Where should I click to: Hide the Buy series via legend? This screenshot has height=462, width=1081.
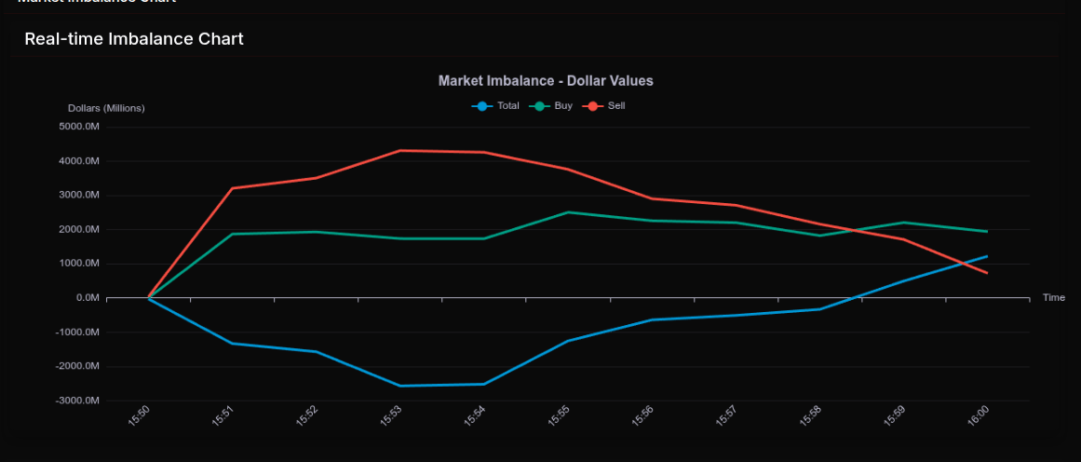coord(552,106)
